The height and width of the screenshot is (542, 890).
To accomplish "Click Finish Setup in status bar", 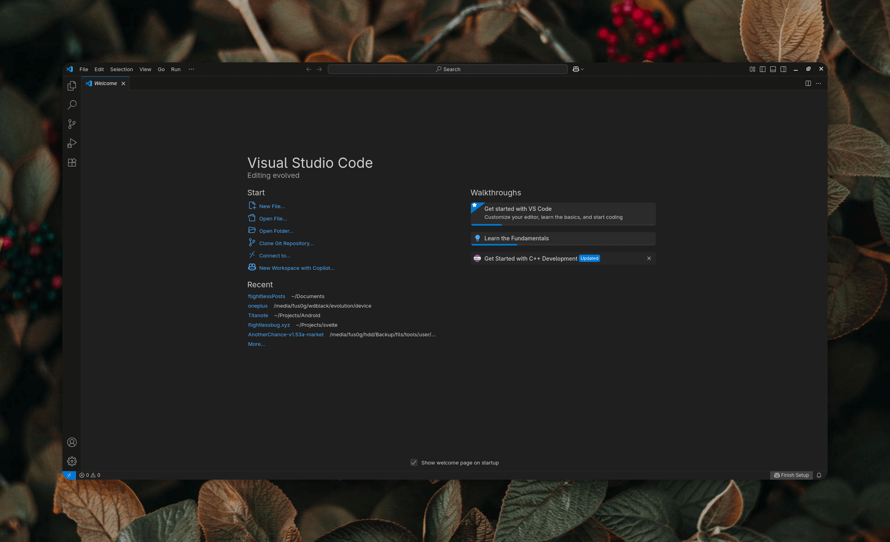I will click(x=791, y=475).
